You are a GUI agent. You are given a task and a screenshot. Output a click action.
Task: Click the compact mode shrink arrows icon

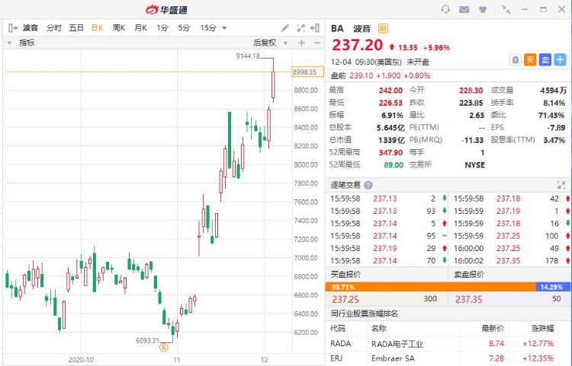(506, 9)
